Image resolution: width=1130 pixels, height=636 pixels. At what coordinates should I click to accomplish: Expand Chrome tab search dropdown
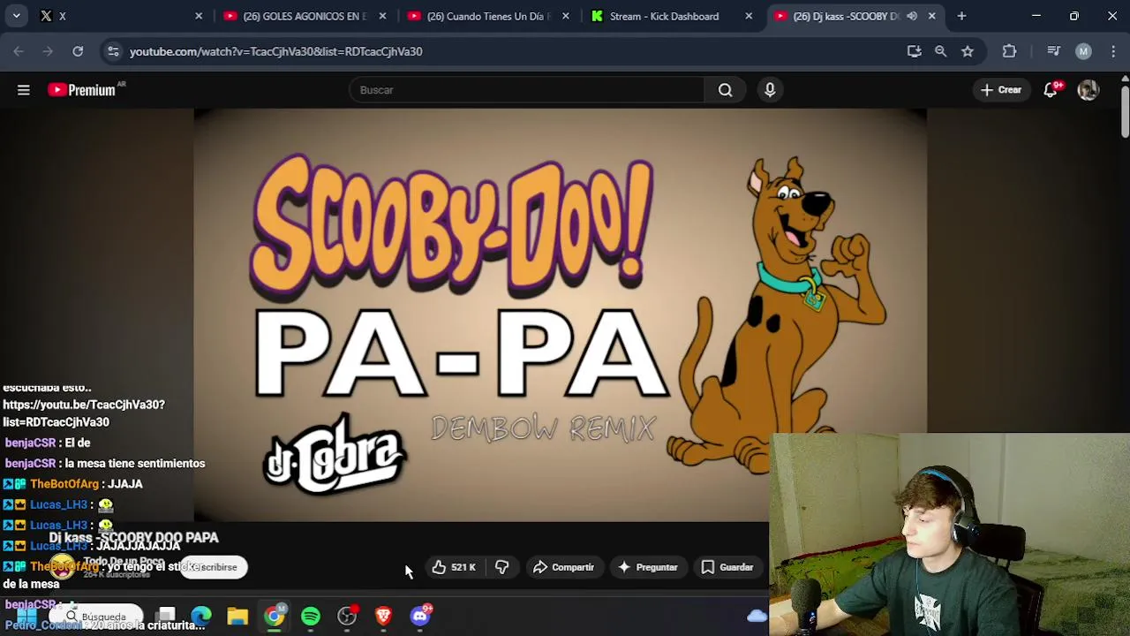(x=16, y=16)
